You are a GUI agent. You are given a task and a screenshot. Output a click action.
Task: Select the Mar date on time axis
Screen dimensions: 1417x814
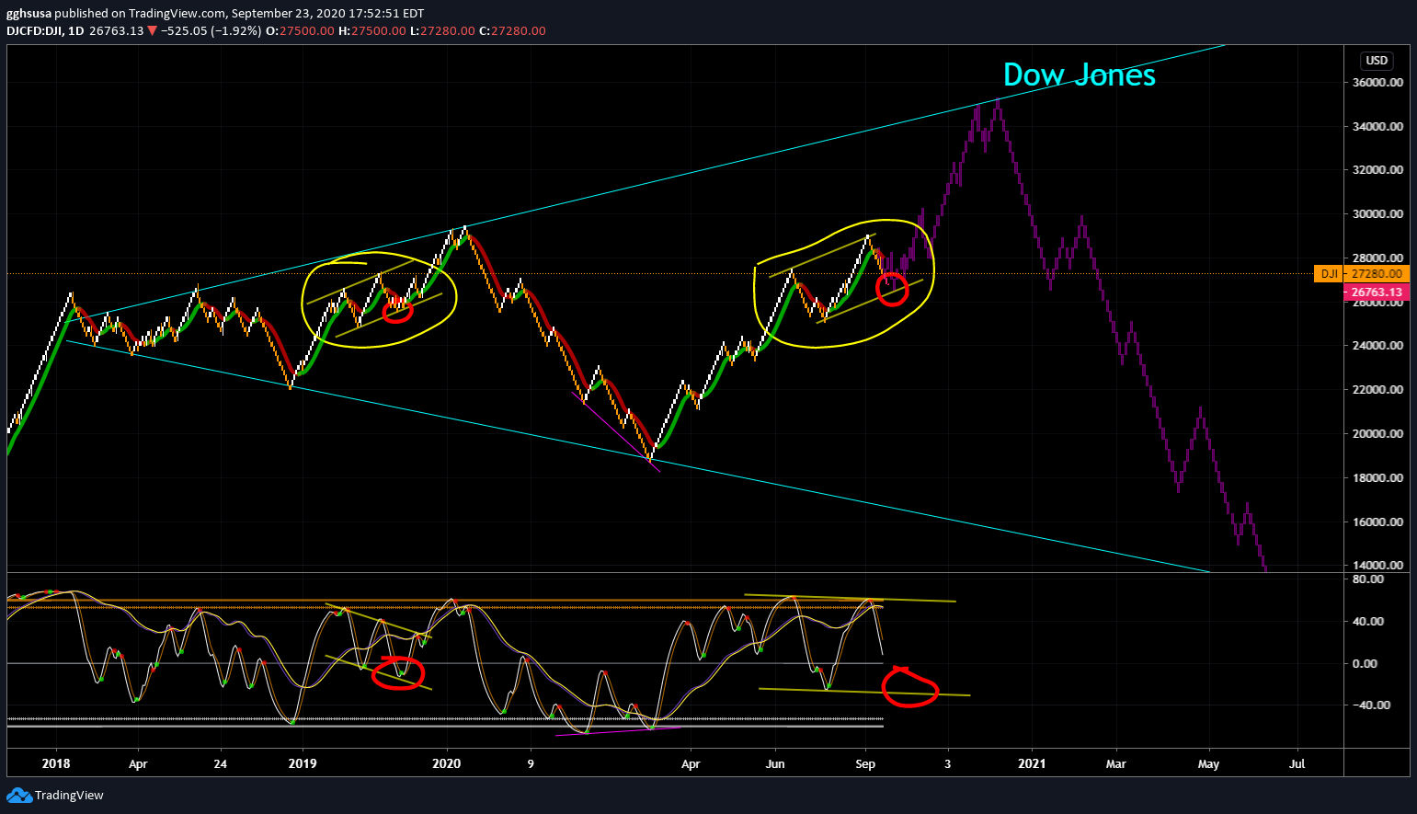1115,764
